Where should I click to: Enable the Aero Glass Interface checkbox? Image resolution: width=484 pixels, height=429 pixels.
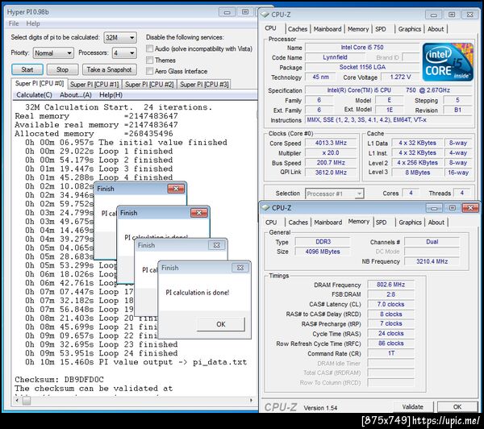[x=149, y=71]
